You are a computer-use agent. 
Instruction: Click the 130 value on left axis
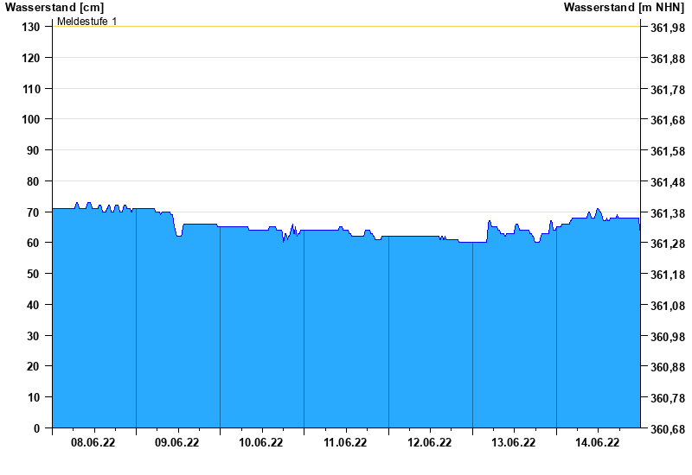click(x=31, y=27)
